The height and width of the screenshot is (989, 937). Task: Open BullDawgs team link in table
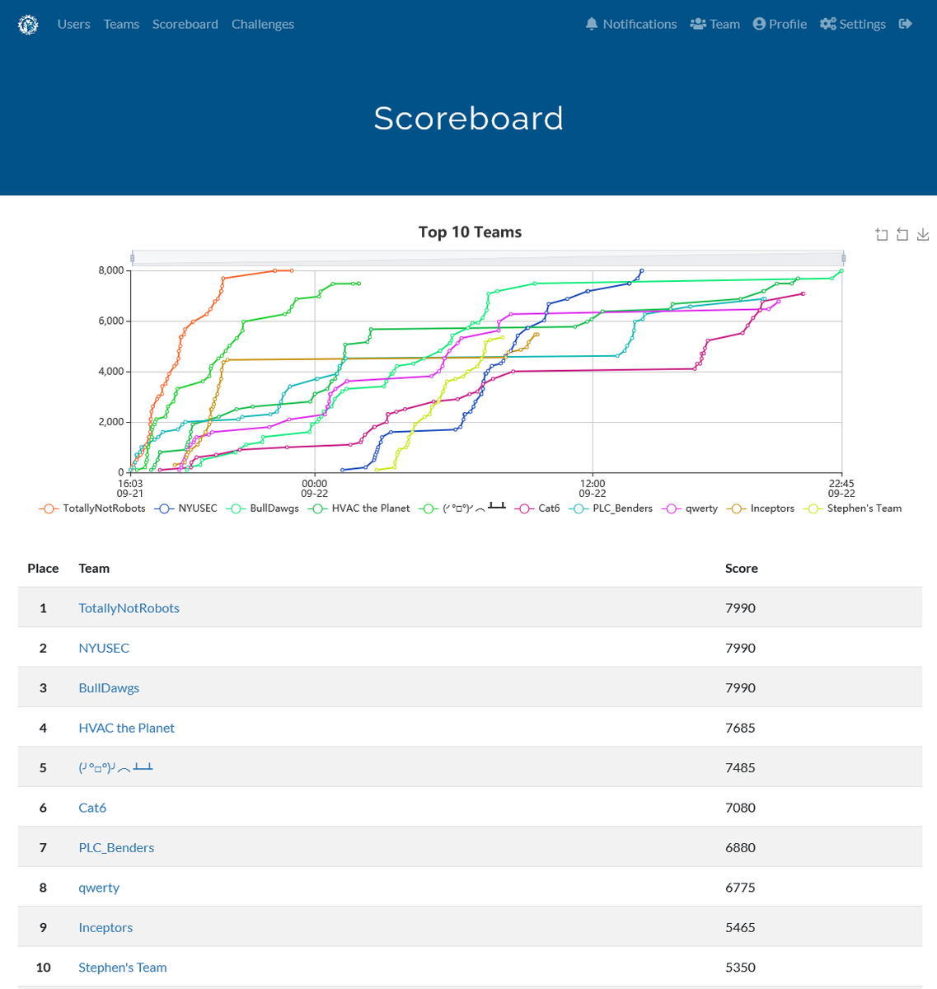(x=109, y=688)
